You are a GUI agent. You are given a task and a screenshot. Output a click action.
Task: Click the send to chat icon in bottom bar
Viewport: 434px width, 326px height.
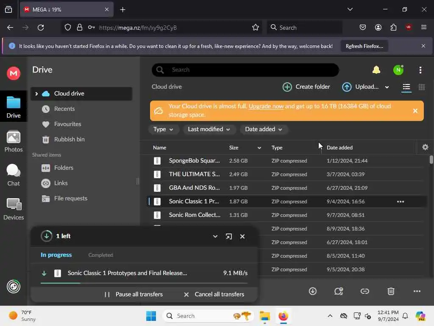point(339,291)
